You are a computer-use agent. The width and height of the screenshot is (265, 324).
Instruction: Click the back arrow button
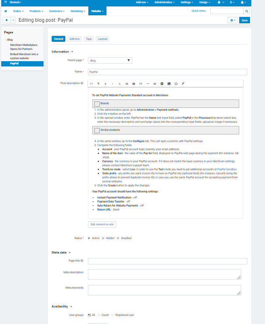[6, 20]
